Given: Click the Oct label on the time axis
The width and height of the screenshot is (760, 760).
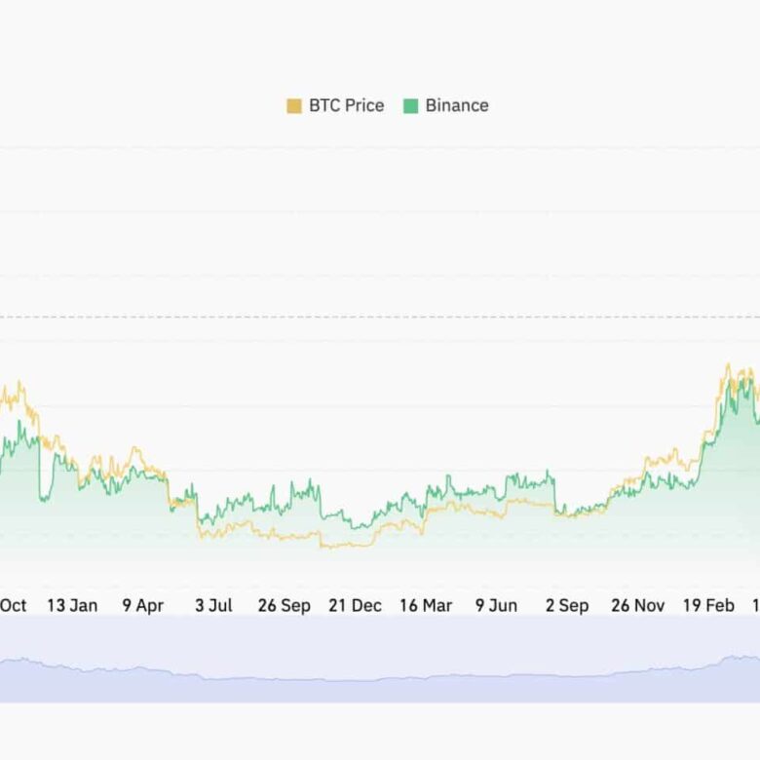Looking at the screenshot, I should [14, 605].
